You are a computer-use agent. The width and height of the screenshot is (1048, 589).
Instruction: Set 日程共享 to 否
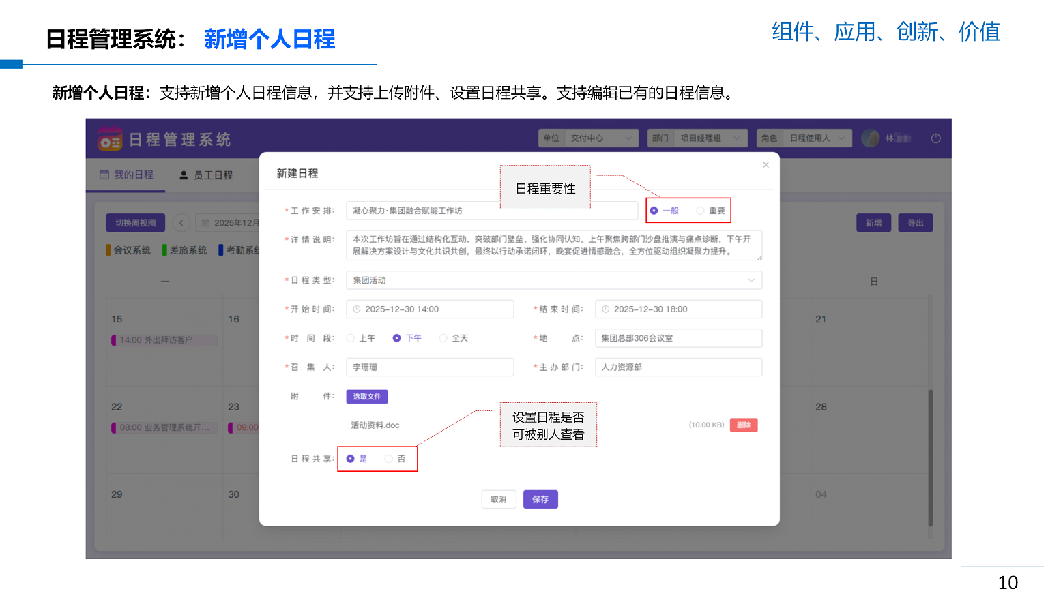click(x=389, y=459)
